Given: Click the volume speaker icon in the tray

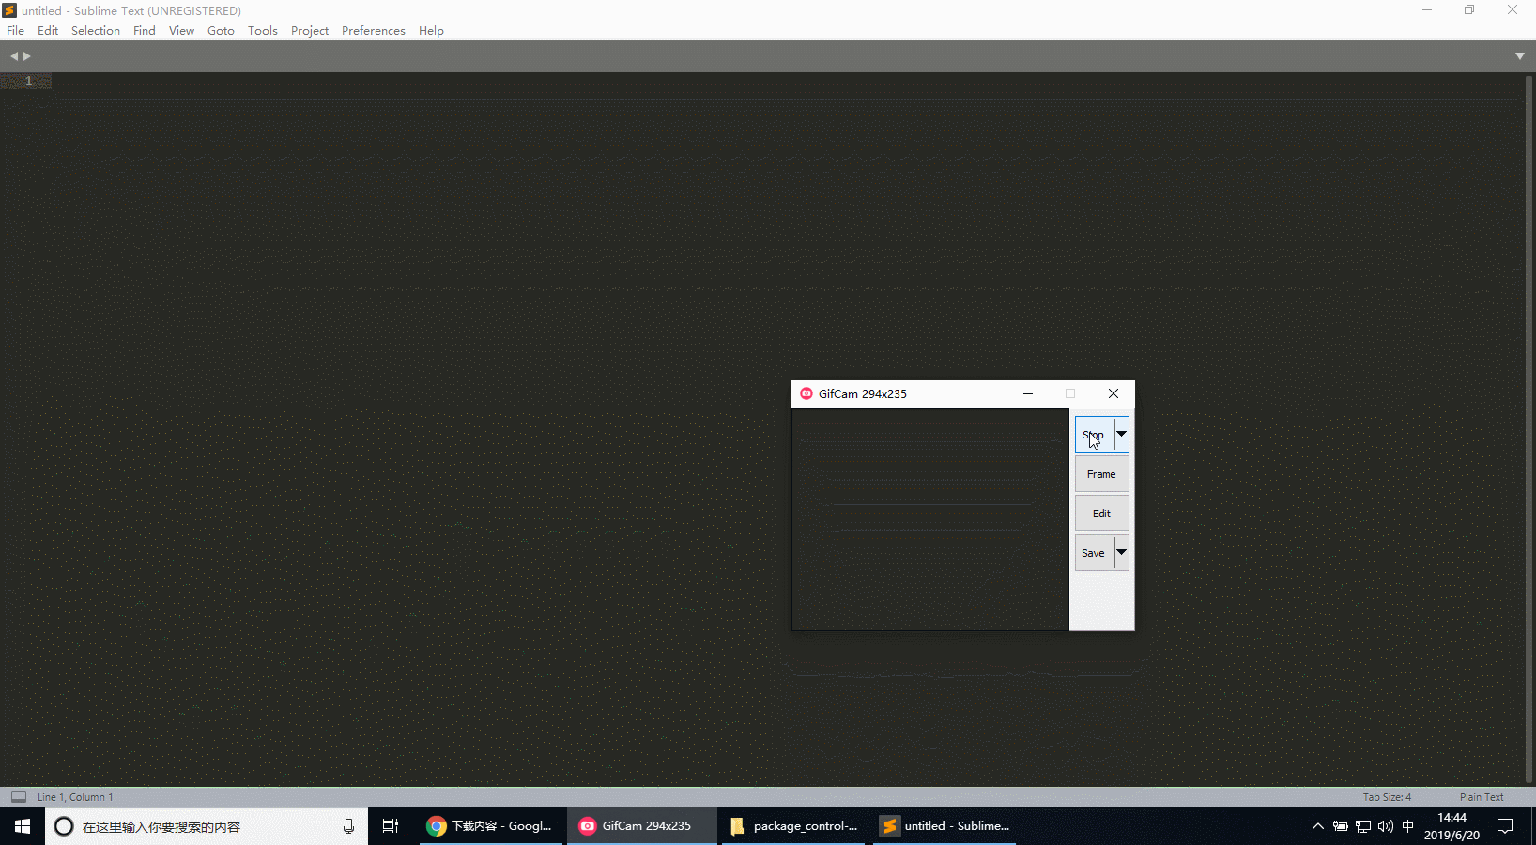Looking at the screenshot, I should point(1386,826).
